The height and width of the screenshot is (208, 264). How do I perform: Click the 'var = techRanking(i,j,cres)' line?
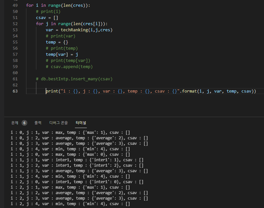[x=79, y=30]
